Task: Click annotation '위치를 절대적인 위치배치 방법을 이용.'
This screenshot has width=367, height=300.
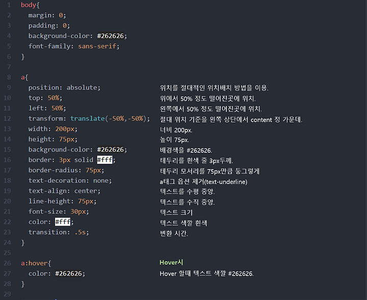Action: pyautogui.click(x=214, y=88)
